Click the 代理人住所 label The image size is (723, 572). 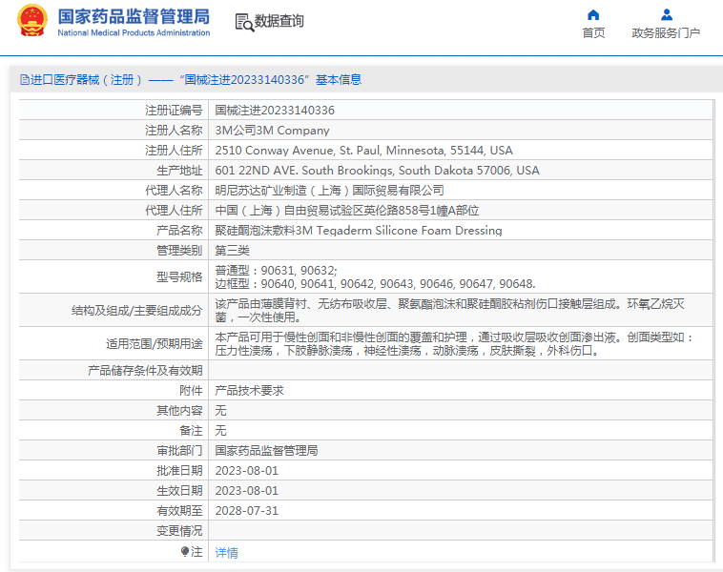(174, 210)
